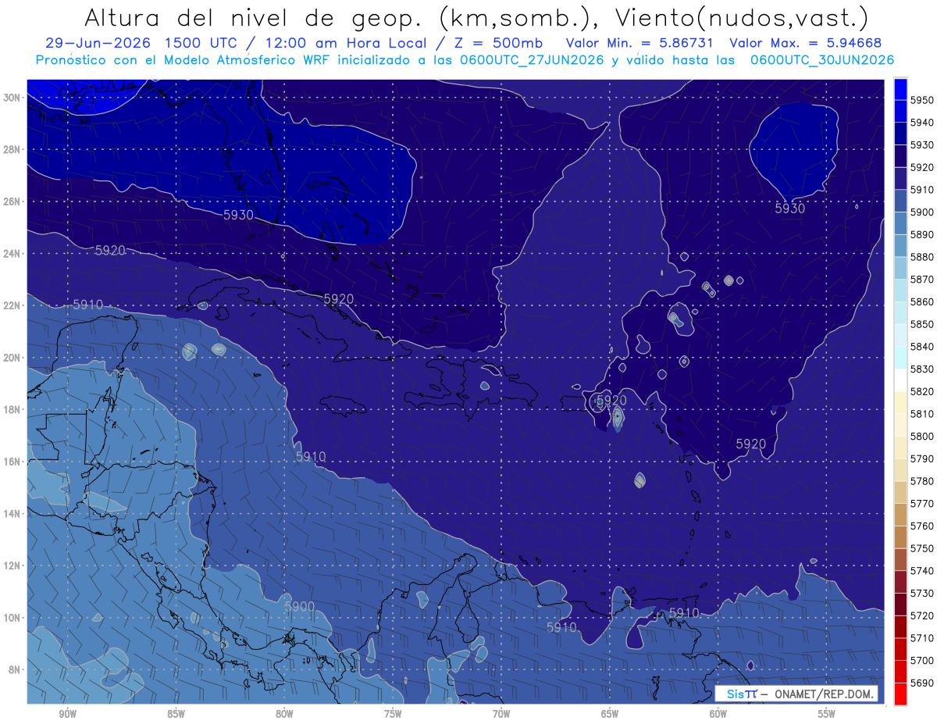
Task: Choose the legend swatch between 5800 and 5810
Action: tap(900, 425)
